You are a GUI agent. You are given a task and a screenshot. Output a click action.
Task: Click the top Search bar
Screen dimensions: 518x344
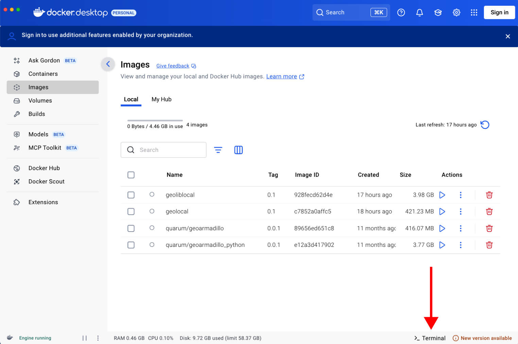click(x=351, y=13)
